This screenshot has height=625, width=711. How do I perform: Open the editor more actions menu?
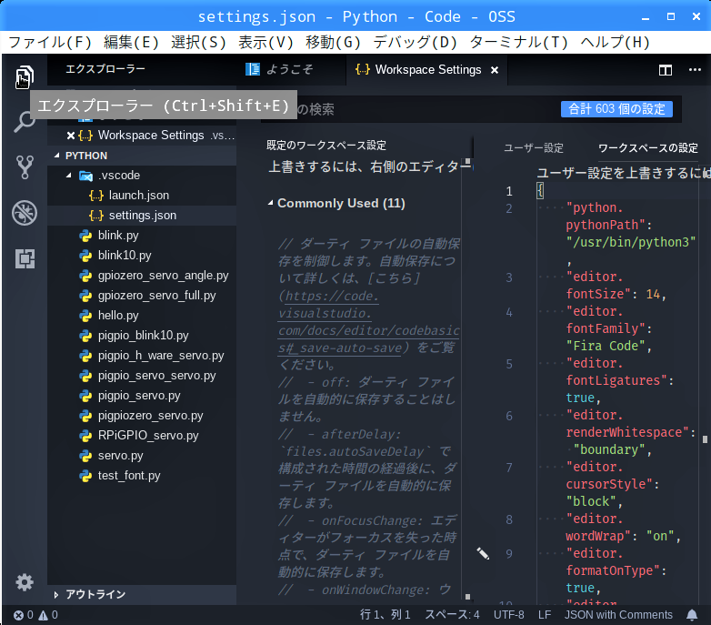click(695, 70)
